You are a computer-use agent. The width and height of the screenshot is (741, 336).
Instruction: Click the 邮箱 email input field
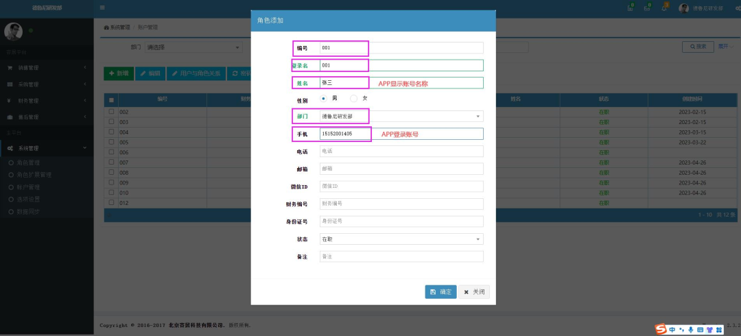(x=401, y=169)
